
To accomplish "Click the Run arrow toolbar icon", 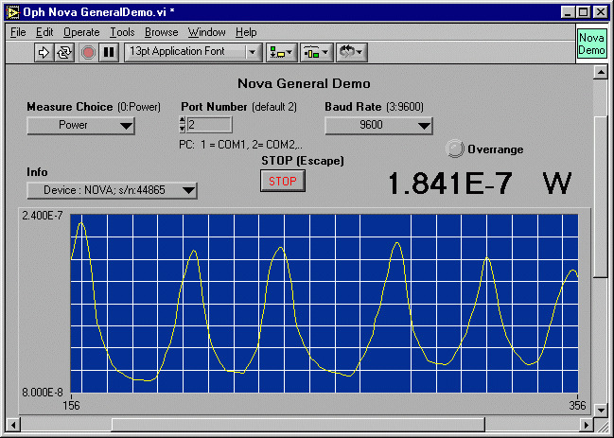I will (x=44, y=52).
